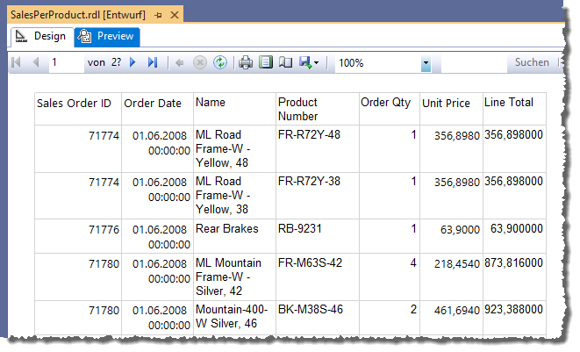The image size is (580, 352).
Task: Open page setup dialog
Action: [x=284, y=63]
